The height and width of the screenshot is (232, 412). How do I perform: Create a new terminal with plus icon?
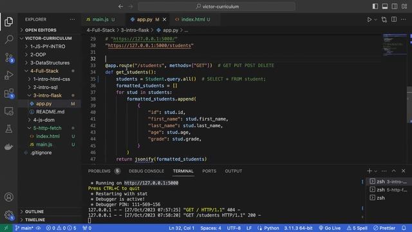[x=369, y=171]
